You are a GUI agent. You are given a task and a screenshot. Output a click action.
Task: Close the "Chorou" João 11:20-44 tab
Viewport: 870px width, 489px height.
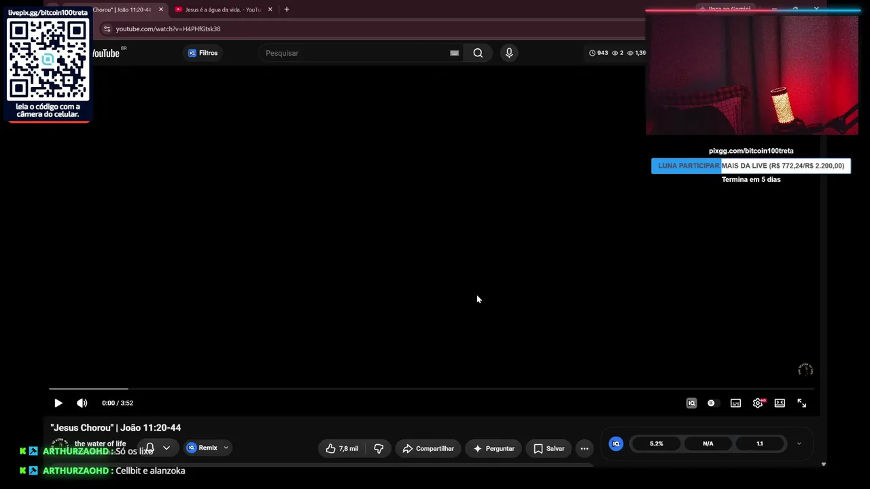(x=161, y=10)
